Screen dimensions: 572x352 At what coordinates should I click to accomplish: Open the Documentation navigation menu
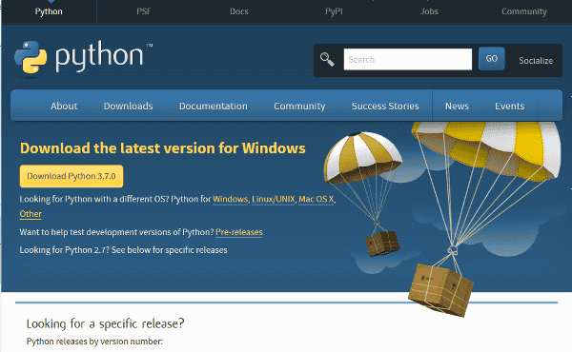pos(213,106)
